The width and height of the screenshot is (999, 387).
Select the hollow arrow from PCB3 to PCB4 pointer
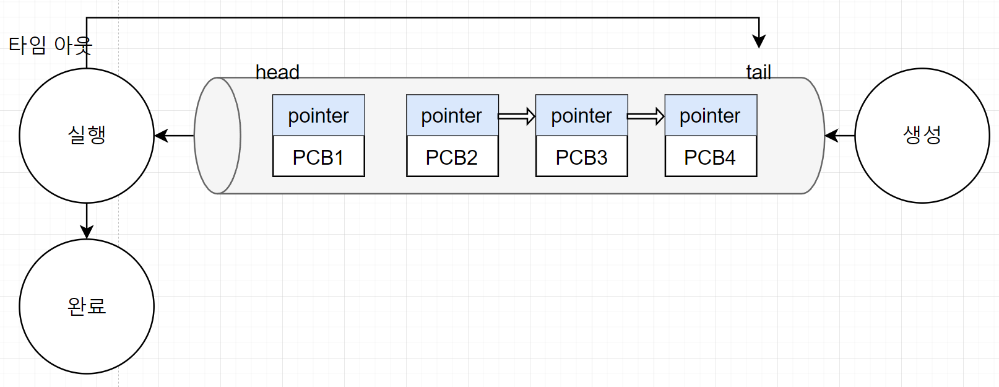coord(646,116)
